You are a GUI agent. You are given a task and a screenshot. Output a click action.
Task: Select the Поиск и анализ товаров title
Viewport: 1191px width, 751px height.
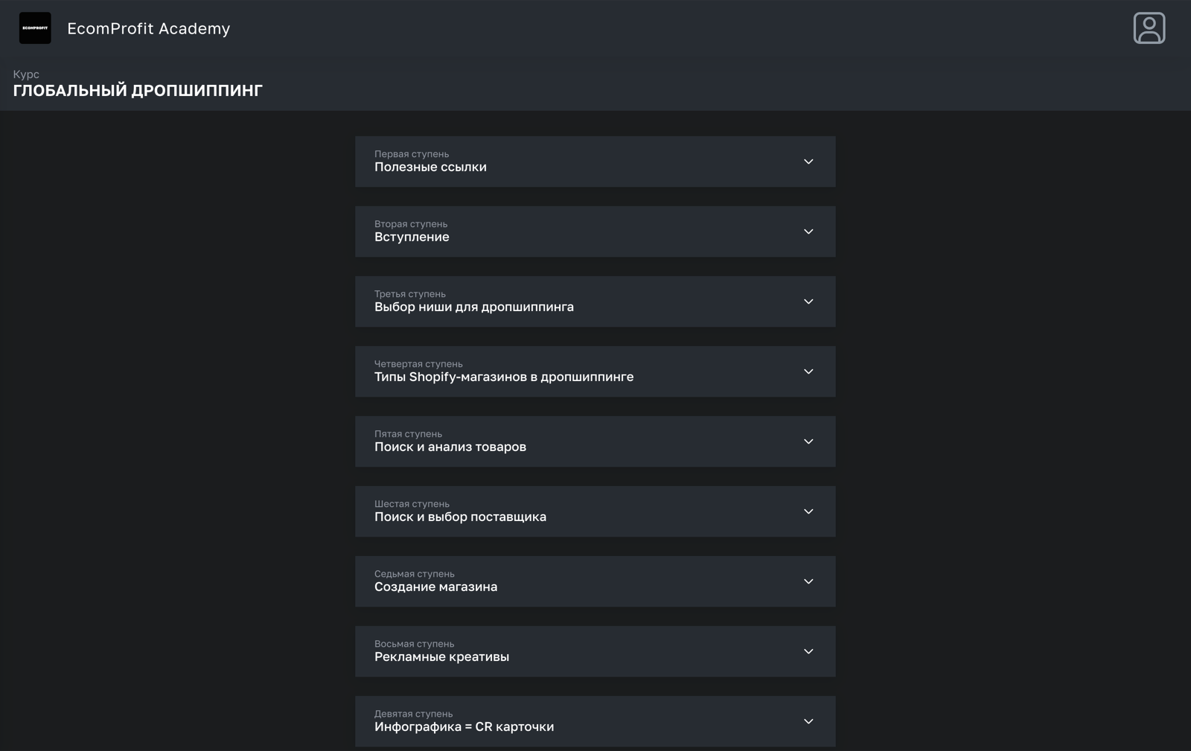coord(450,447)
